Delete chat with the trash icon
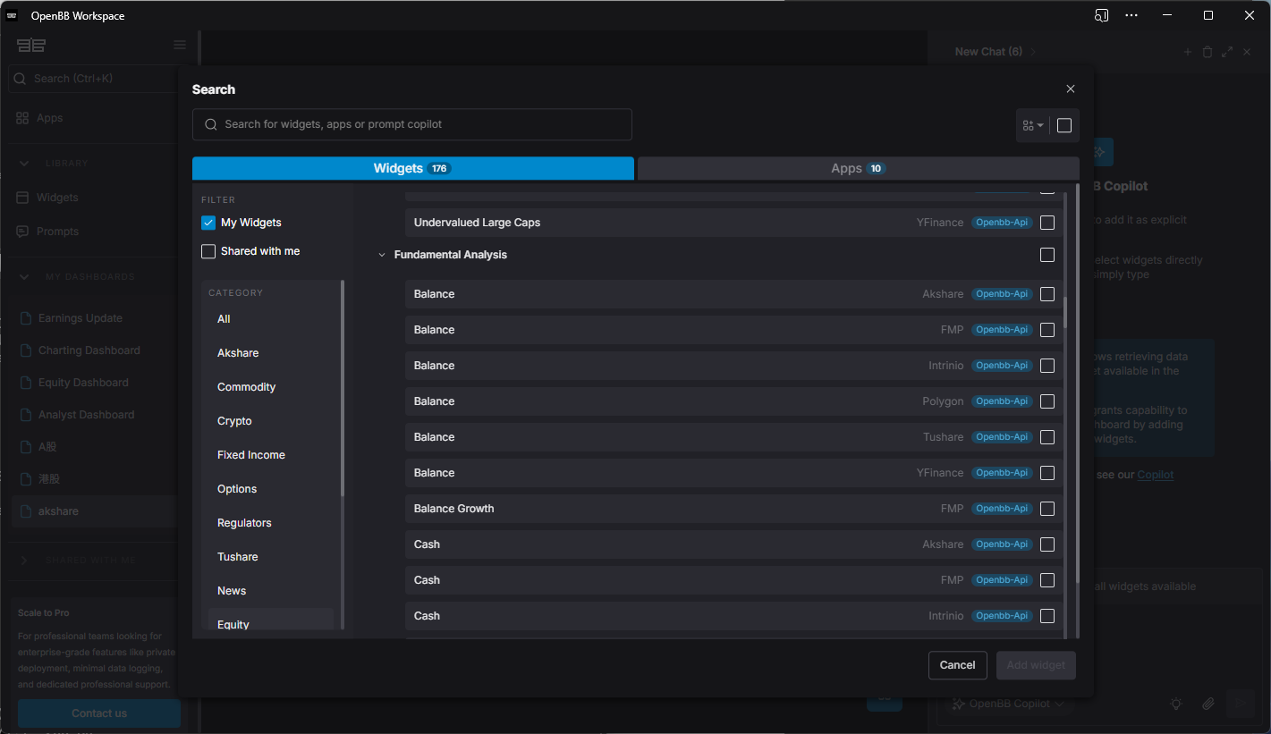Screen dimensions: 1271x734 tap(1207, 52)
